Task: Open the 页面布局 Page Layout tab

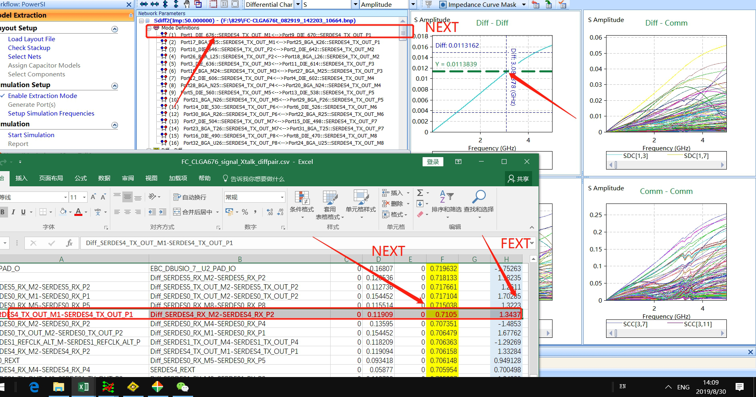Action: [x=51, y=178]
